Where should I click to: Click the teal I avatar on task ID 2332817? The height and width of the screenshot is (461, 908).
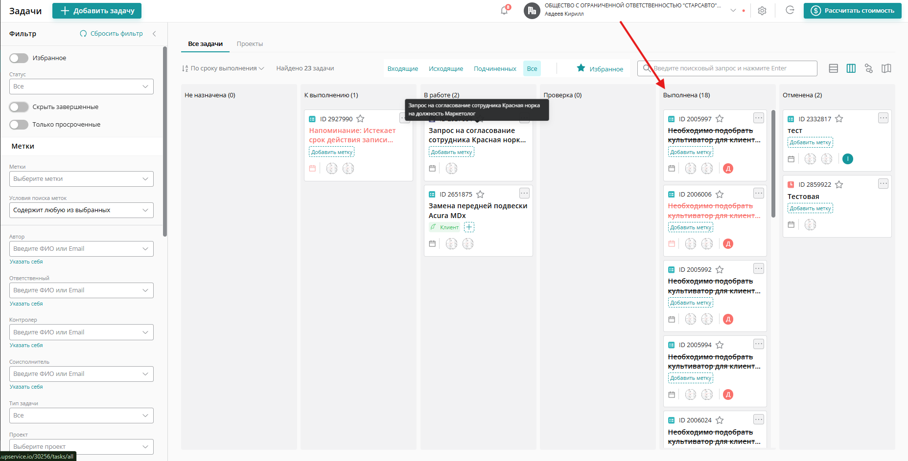pos(848,159)
